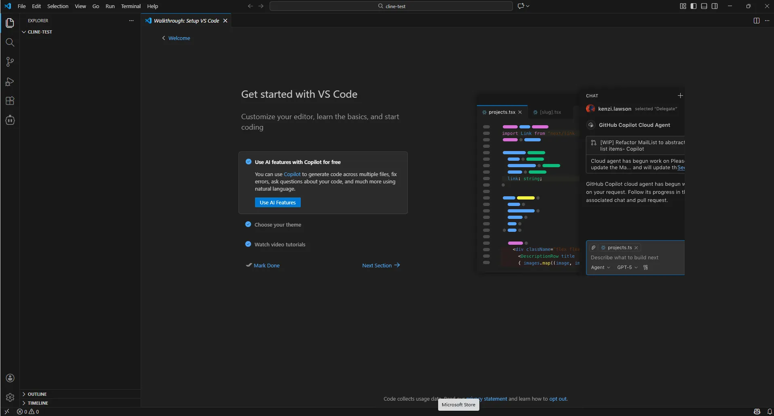Toggle the Secondary Side Bar visibility
The width and height of the screenshot is (774, 416).
(715, 6)
